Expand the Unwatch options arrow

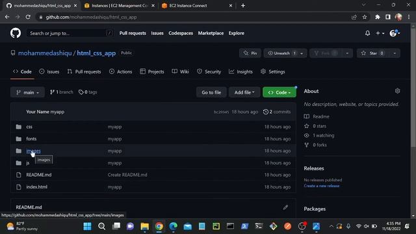(x=302, y=53)
